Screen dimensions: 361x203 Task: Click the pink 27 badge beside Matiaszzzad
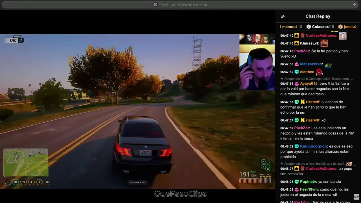(x=296, y=64)
